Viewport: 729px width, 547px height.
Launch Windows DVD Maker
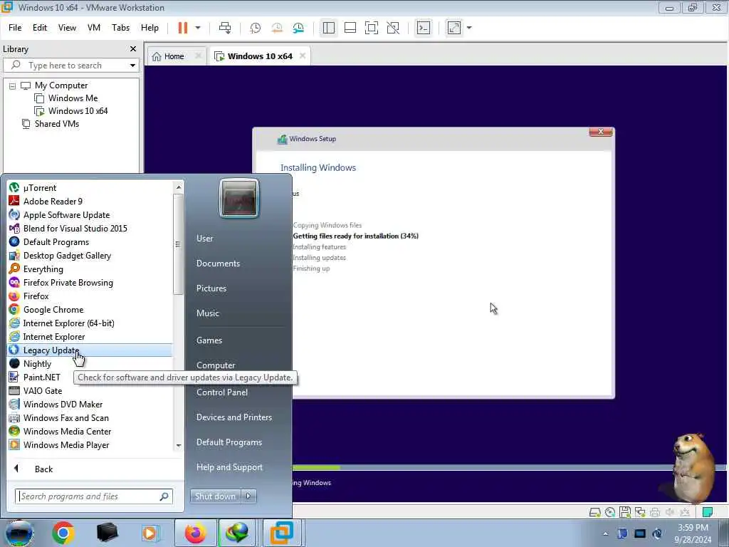point(89,405)
